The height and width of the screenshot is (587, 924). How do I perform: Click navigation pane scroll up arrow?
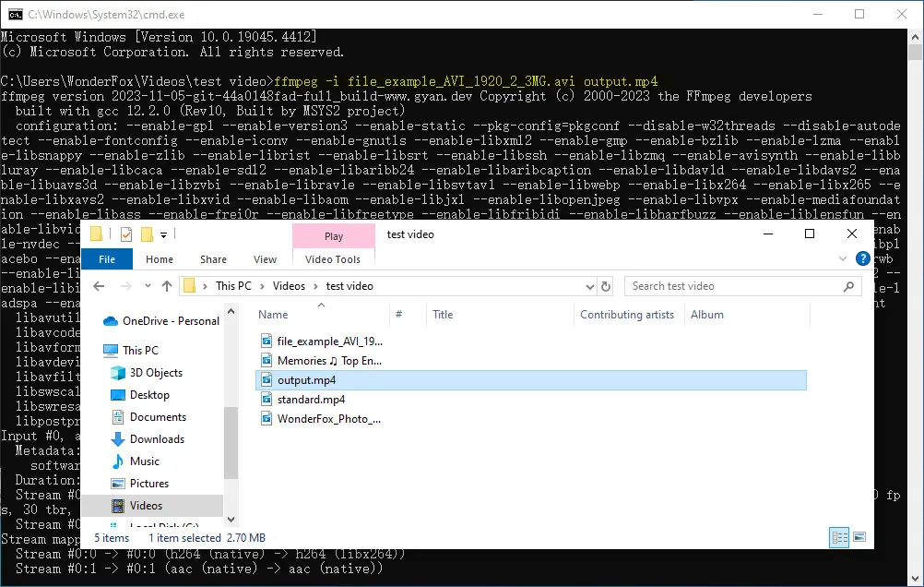pos(231,311)
